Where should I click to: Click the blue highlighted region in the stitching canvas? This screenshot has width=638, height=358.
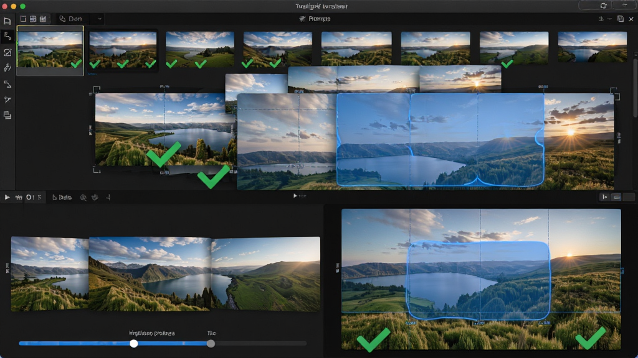[440, 140]
